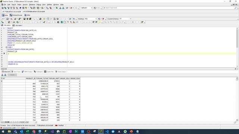Open the Debug menu
Image resolution: width=239 pixels, height=134 pixels.
[39, 5]
